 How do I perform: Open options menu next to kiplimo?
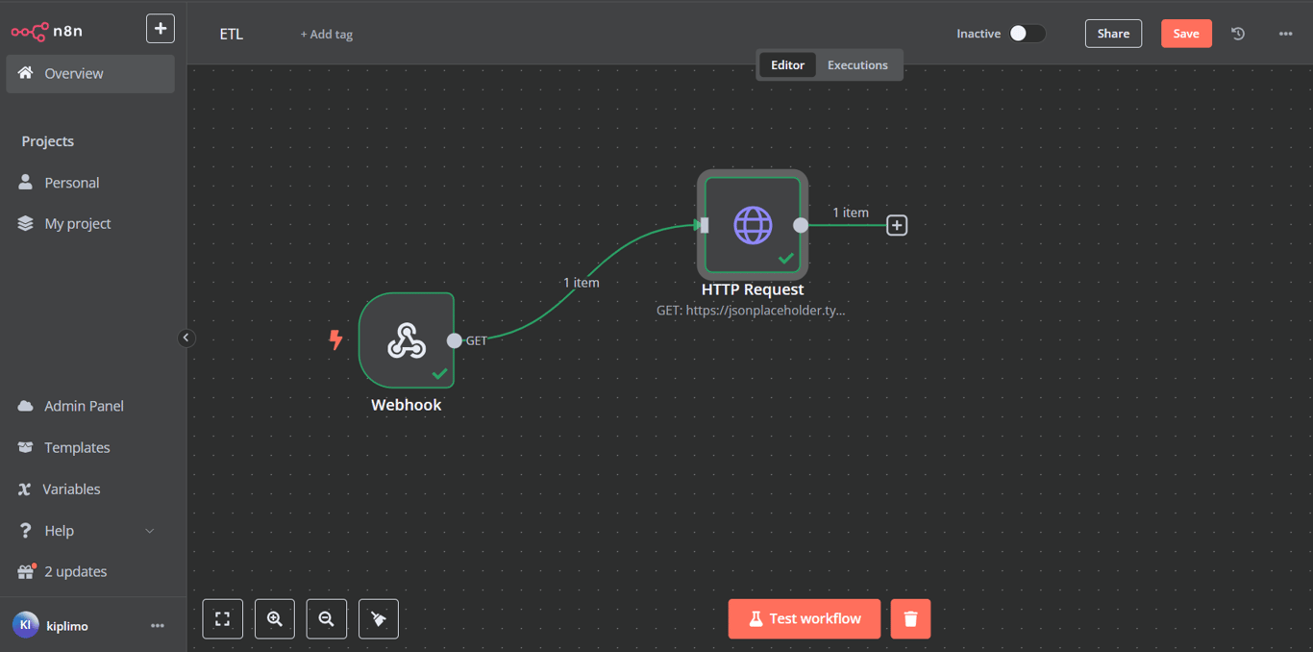[x=157, y=625]
